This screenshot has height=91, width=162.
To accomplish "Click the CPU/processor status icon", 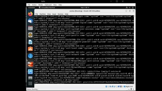I will [x=123, y=86].
